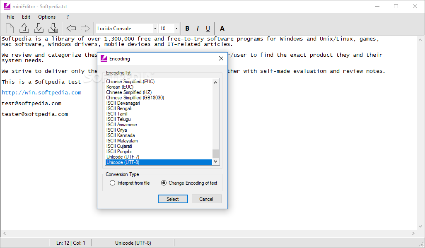
Task: Select Interpret from file radio option
Action: (x=130, y=183)
